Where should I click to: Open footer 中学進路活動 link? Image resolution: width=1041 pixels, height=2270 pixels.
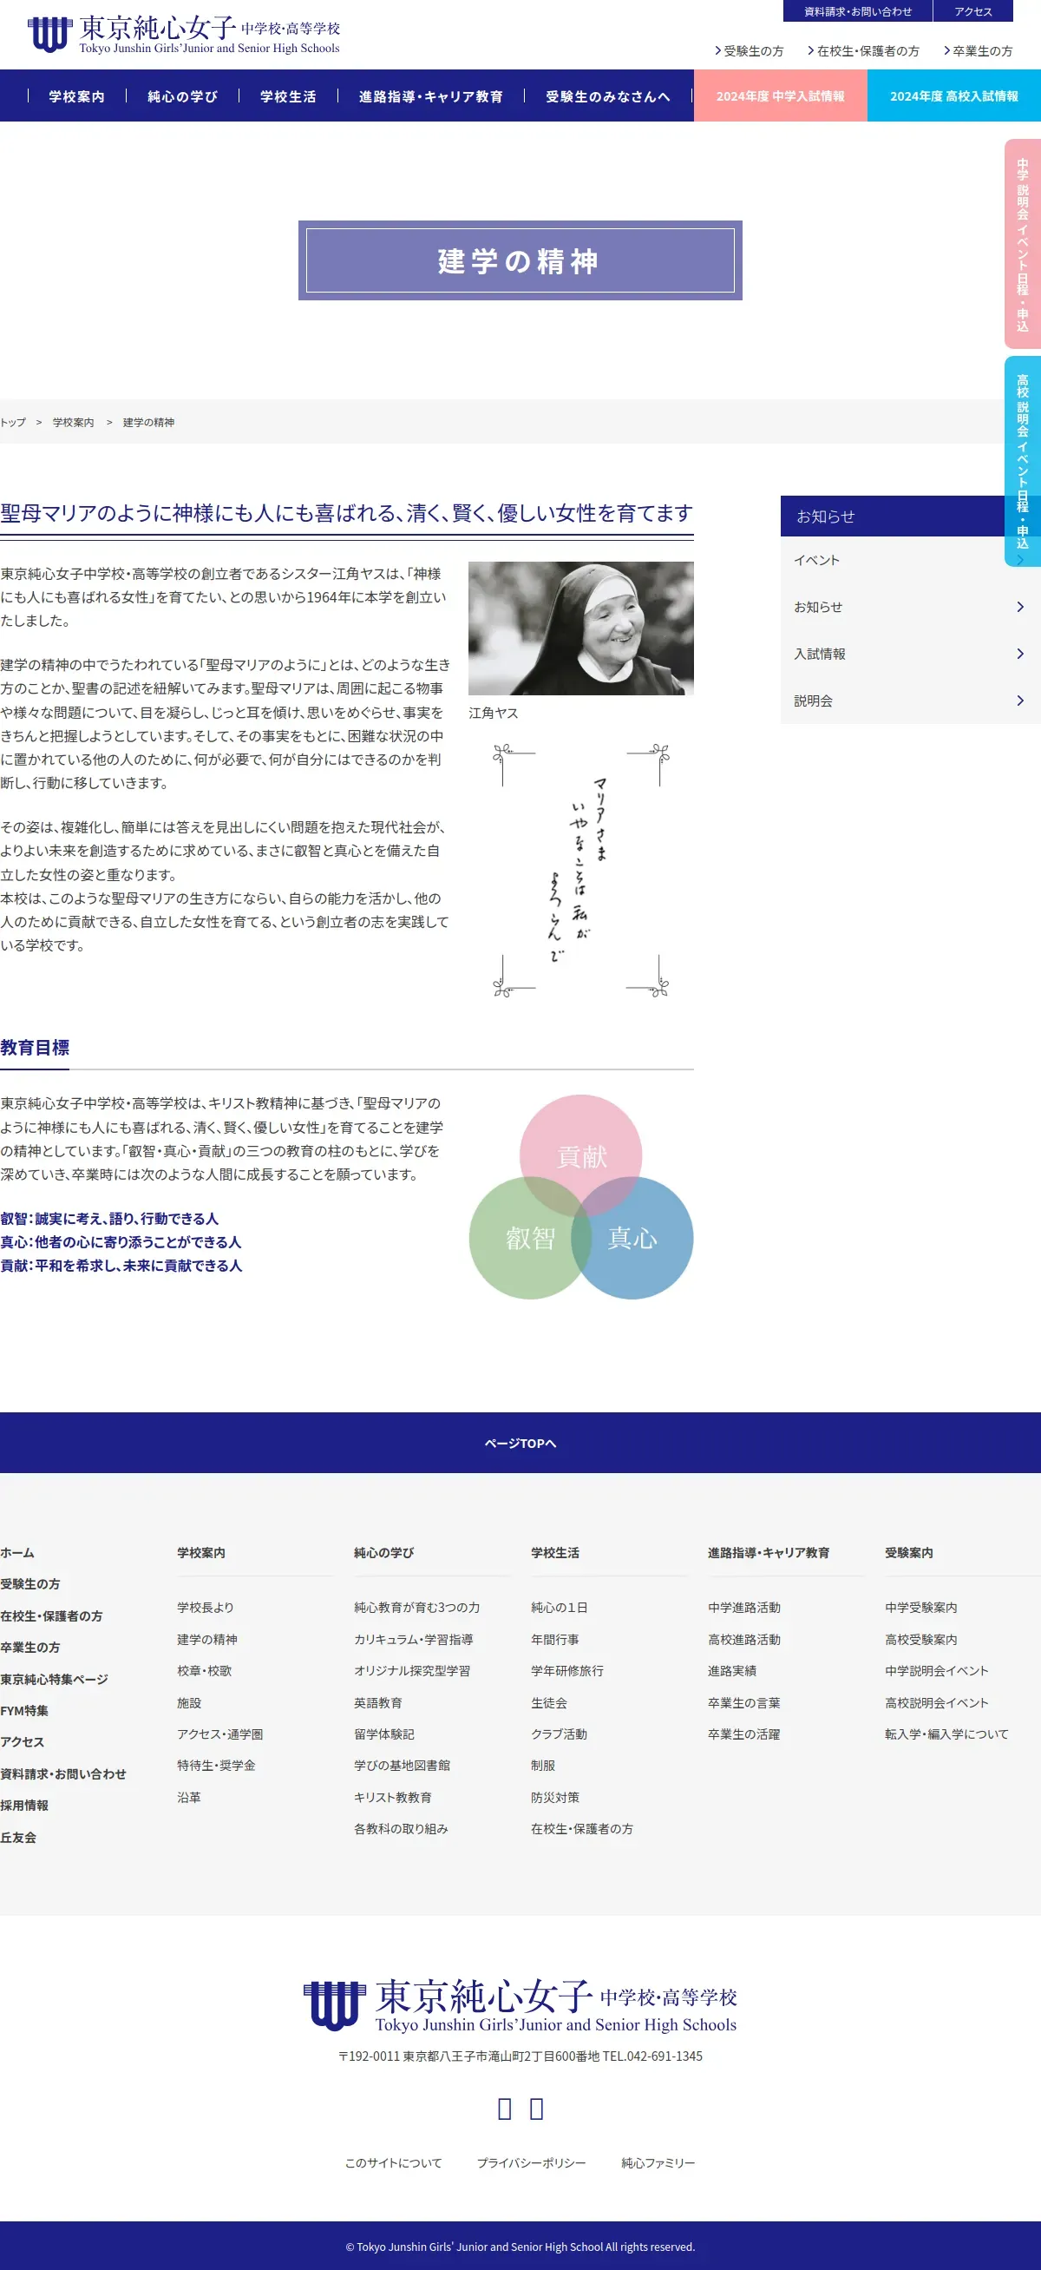point(744,1608)
